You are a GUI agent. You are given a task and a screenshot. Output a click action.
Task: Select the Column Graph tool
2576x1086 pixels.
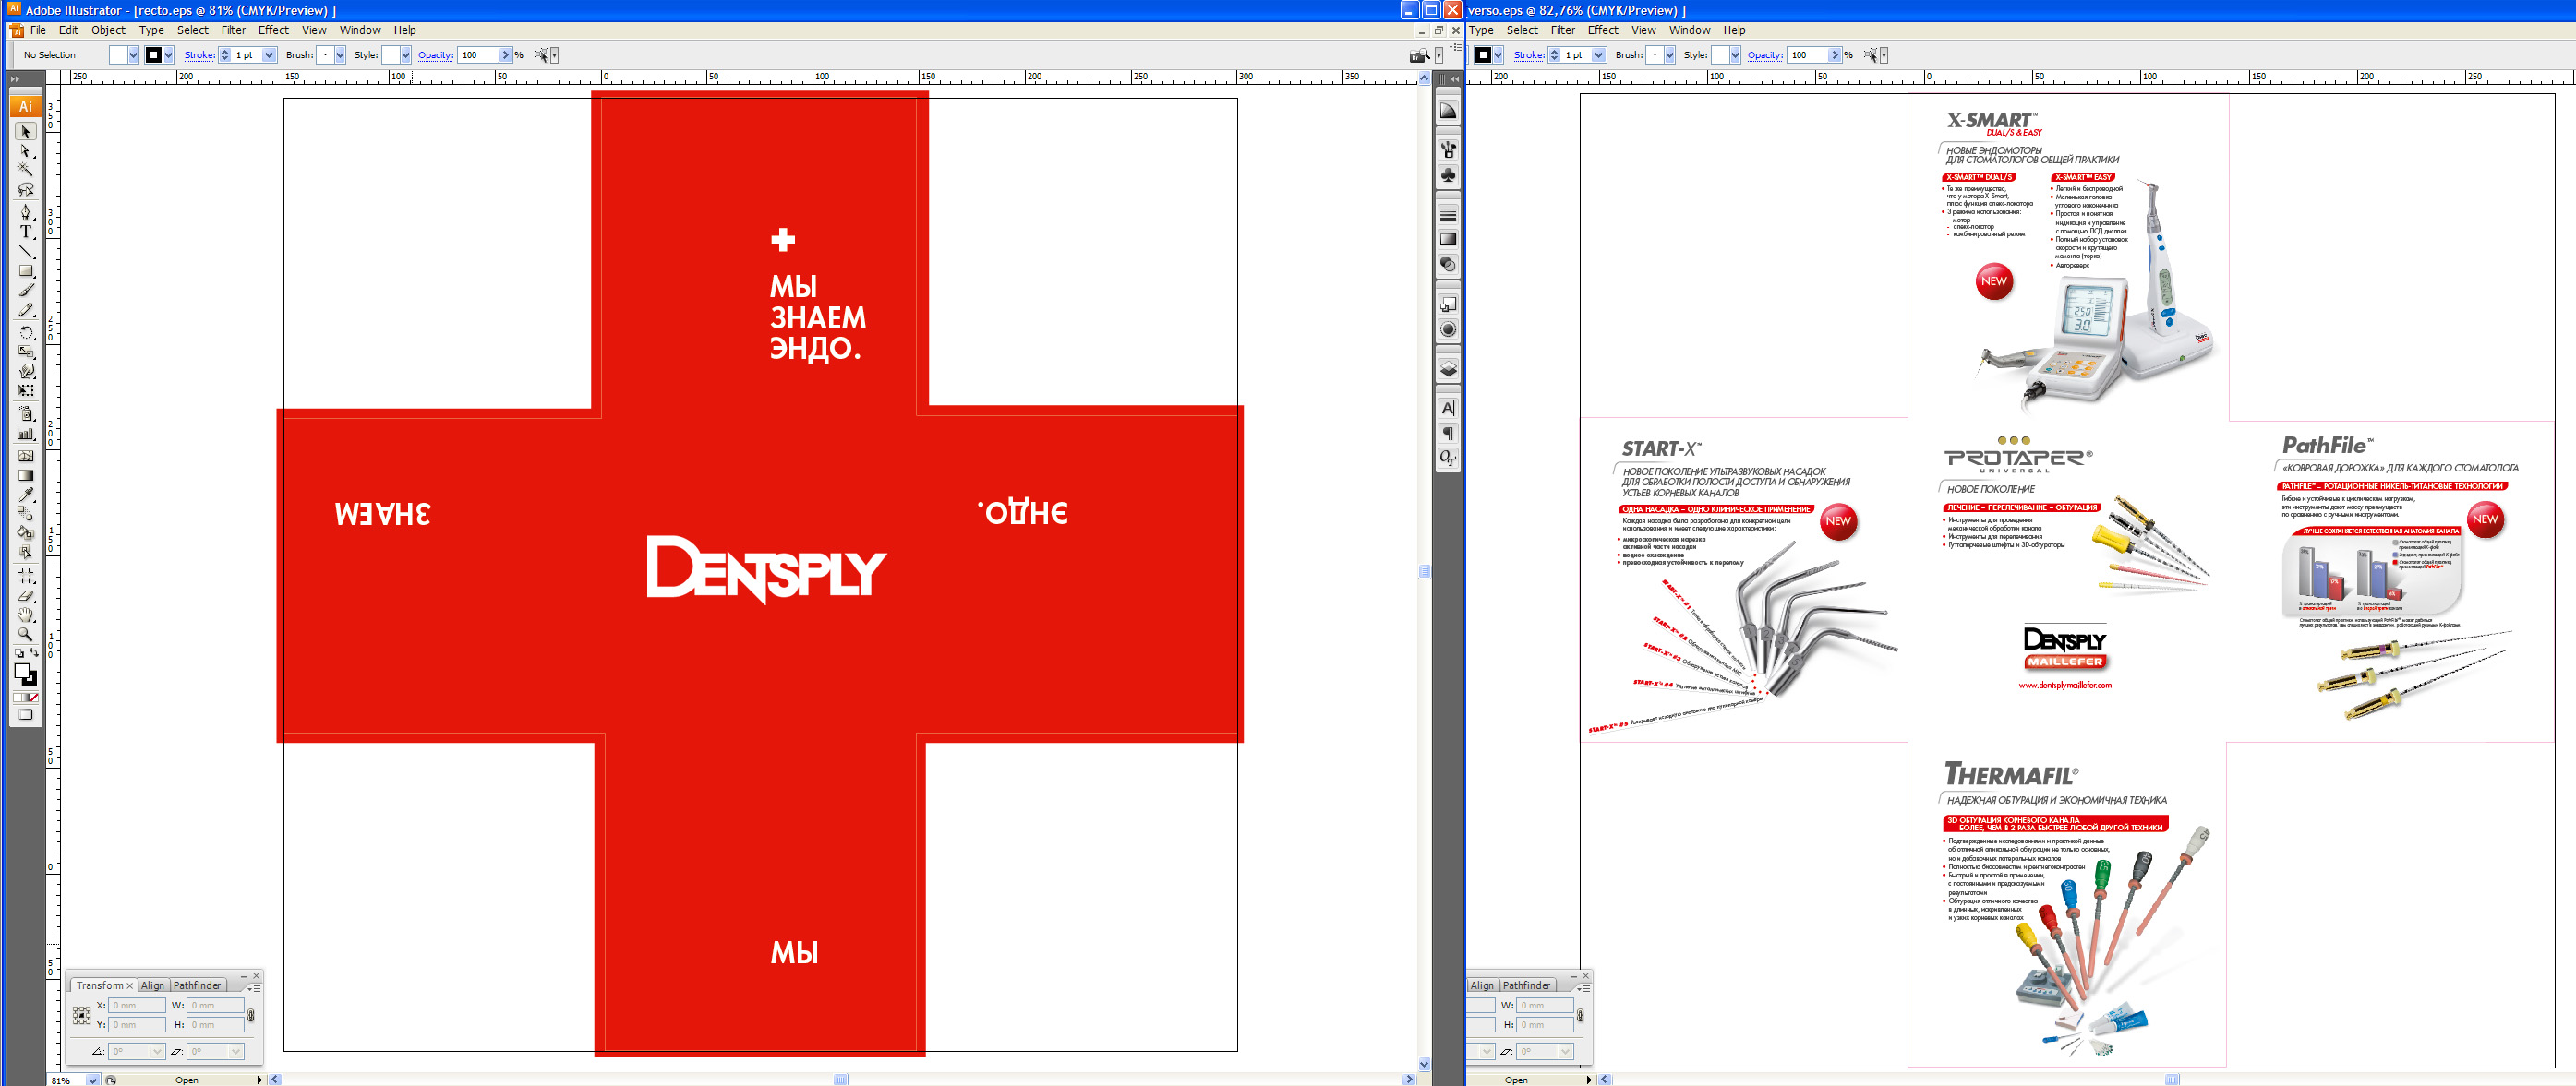coord(26,434)
